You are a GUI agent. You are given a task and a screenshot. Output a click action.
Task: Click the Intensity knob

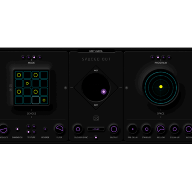pyautogui.click(x=3, y=129)
